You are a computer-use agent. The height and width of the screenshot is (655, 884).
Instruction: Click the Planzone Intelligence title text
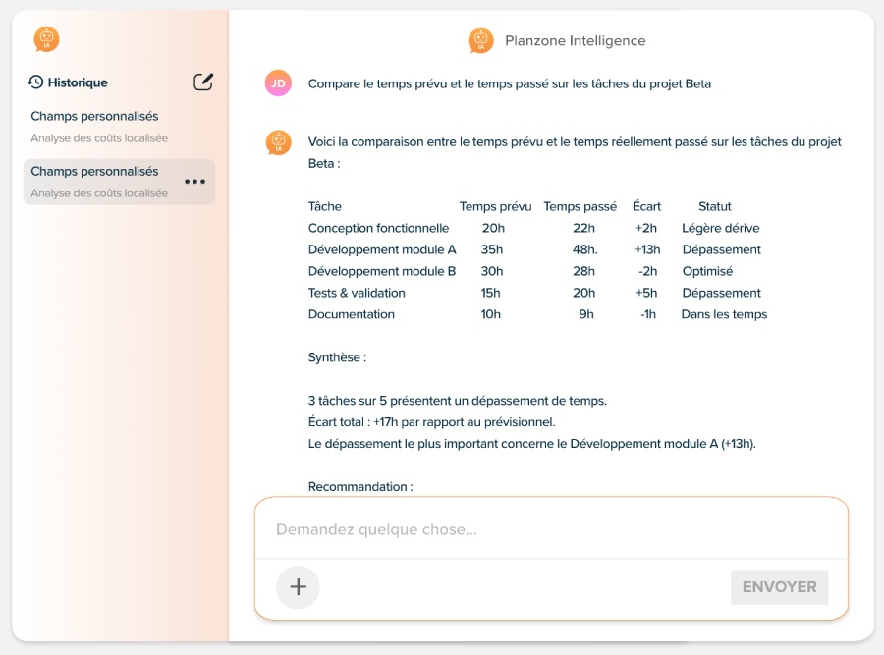[x=575, y=41]
